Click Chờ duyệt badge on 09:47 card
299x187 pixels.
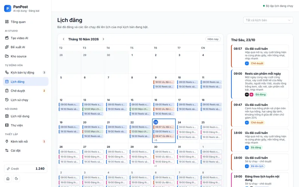pyautogui.click(x=257, y=123)
